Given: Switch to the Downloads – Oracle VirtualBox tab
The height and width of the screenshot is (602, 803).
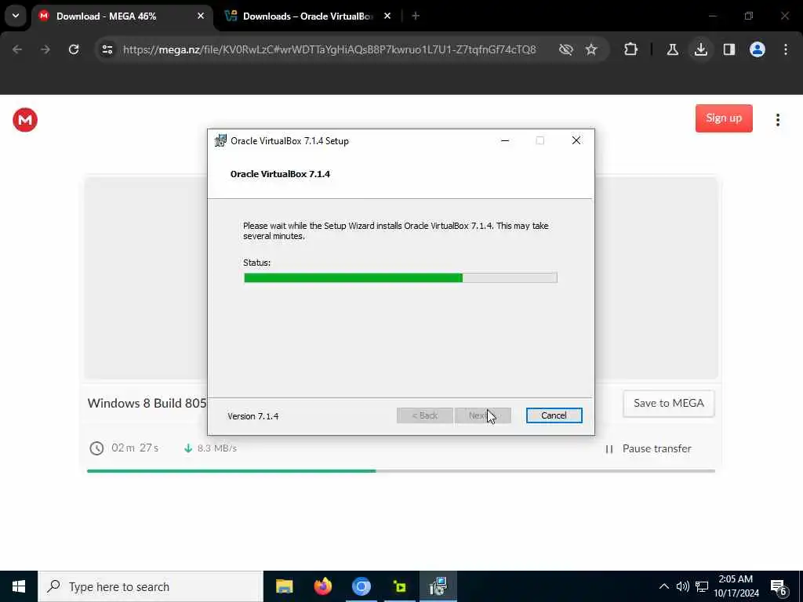Looking at the screenshot, I should coord(307,16).
